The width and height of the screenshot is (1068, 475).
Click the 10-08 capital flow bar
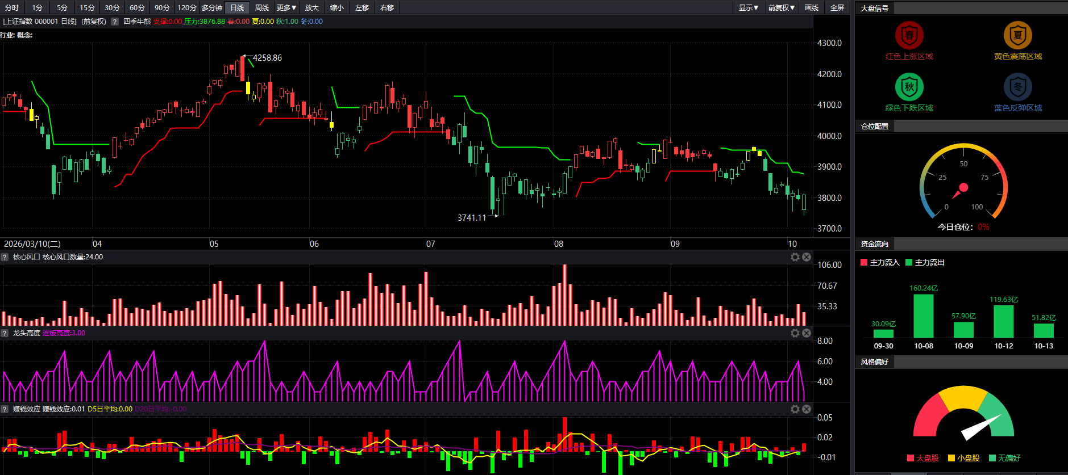pos(924,316)
